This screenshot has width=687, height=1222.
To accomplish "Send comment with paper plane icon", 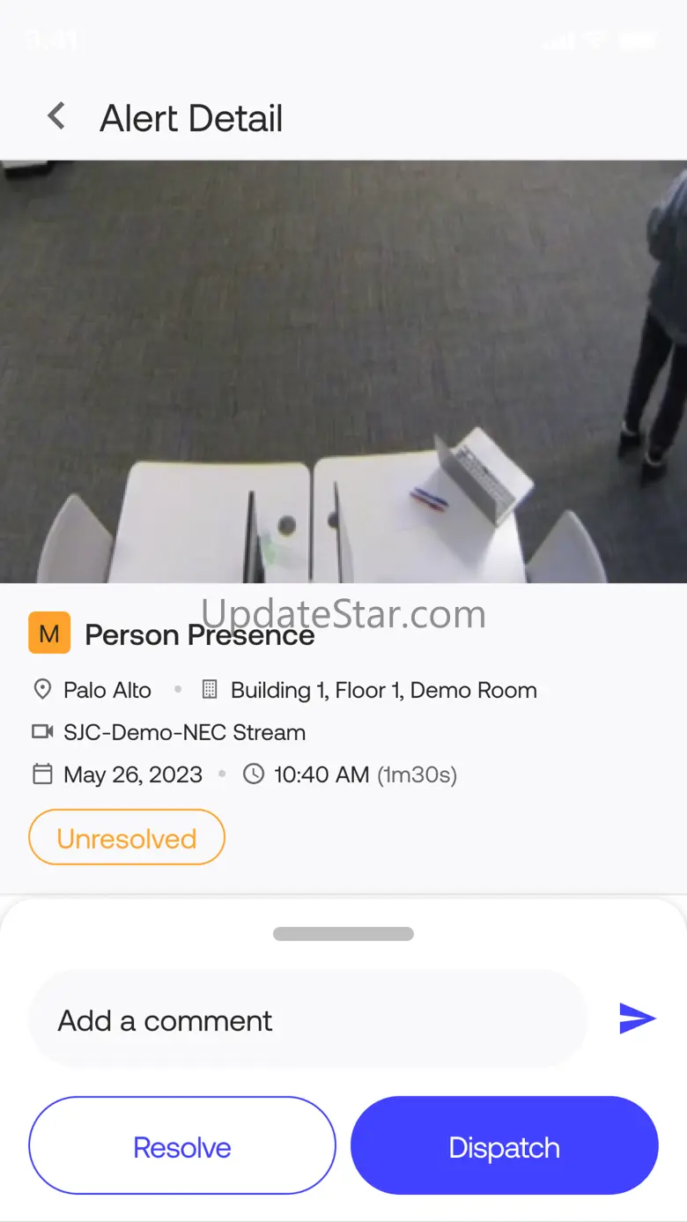I will [637, 1018].
